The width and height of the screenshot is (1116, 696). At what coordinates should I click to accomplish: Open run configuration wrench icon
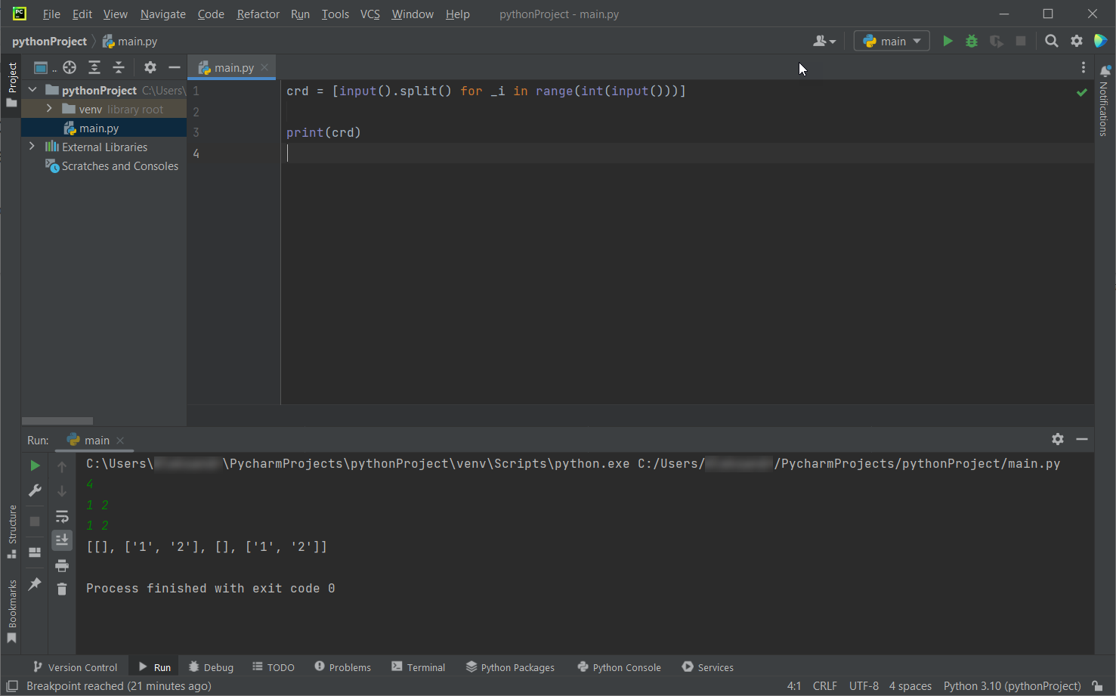pos(35,490)
